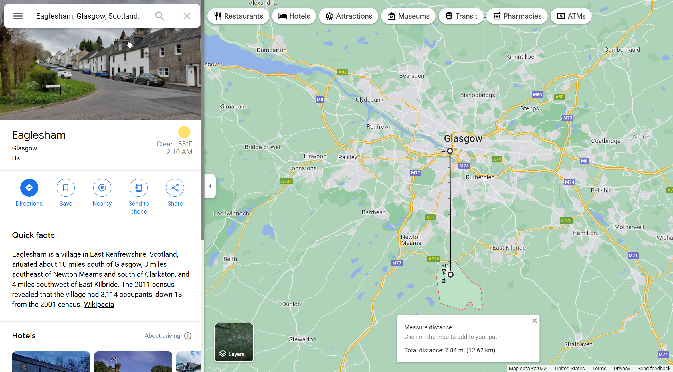This screenshot has width=673, height=372.
Task: Open the hamburger main menu
Action: [x=18, y=16]
